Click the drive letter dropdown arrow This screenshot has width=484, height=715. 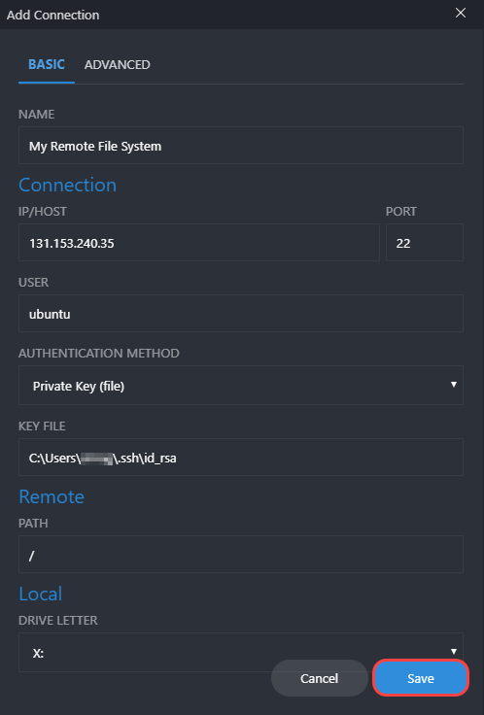click(454, 651)
